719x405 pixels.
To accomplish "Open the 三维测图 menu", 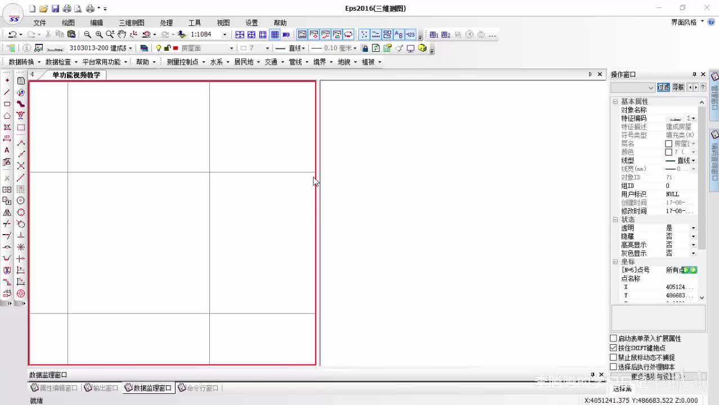I will click(131, 23).
